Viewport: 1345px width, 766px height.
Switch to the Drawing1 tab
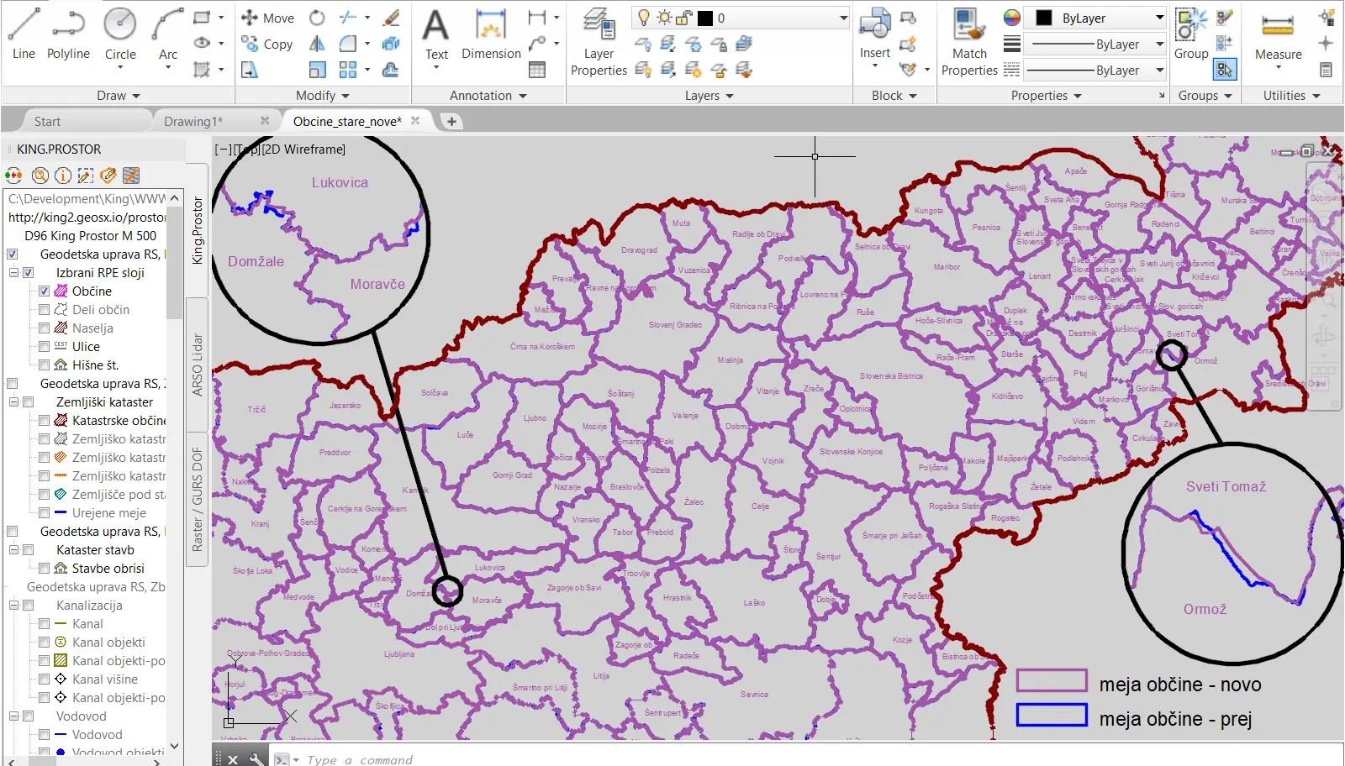193,122
